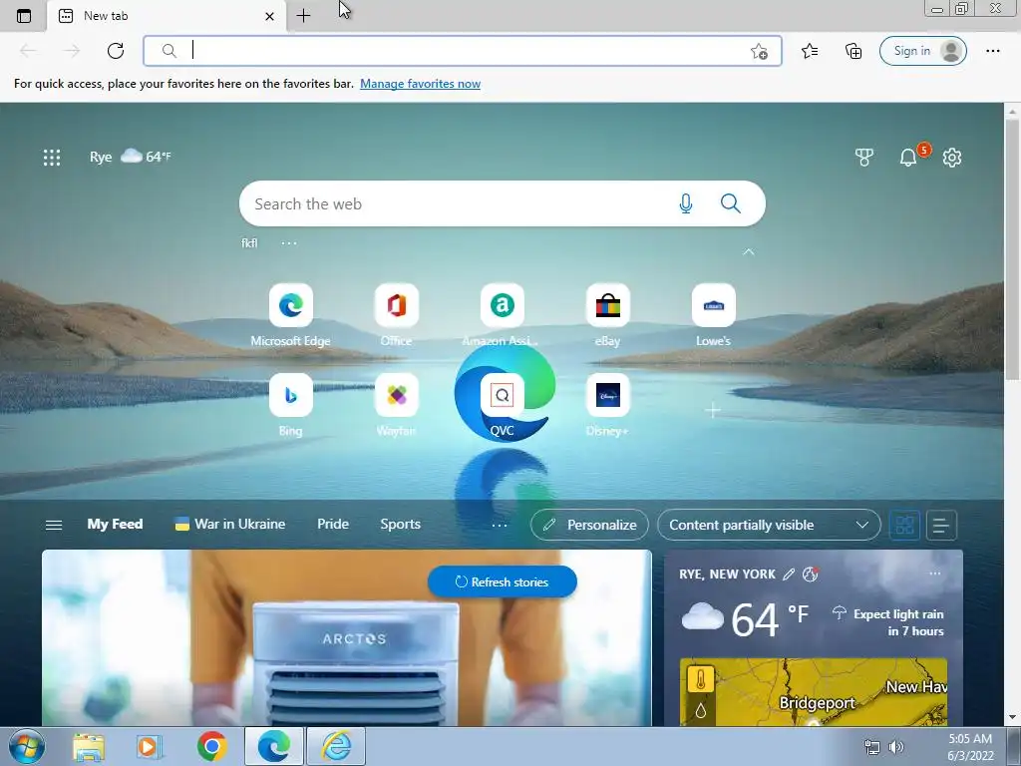
Task: Edit weather location pencil icon
Action: click(x=789, y=574)
